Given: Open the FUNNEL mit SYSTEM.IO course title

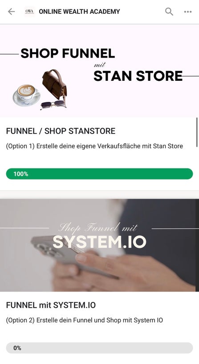Looking at the screenshot, I should (51, 305).
